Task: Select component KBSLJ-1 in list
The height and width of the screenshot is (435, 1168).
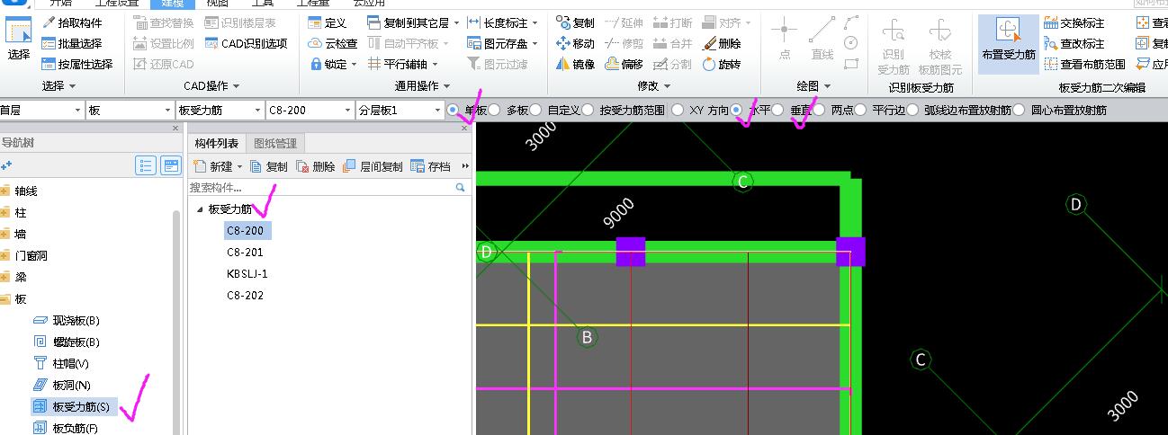Action: [247, 274]
